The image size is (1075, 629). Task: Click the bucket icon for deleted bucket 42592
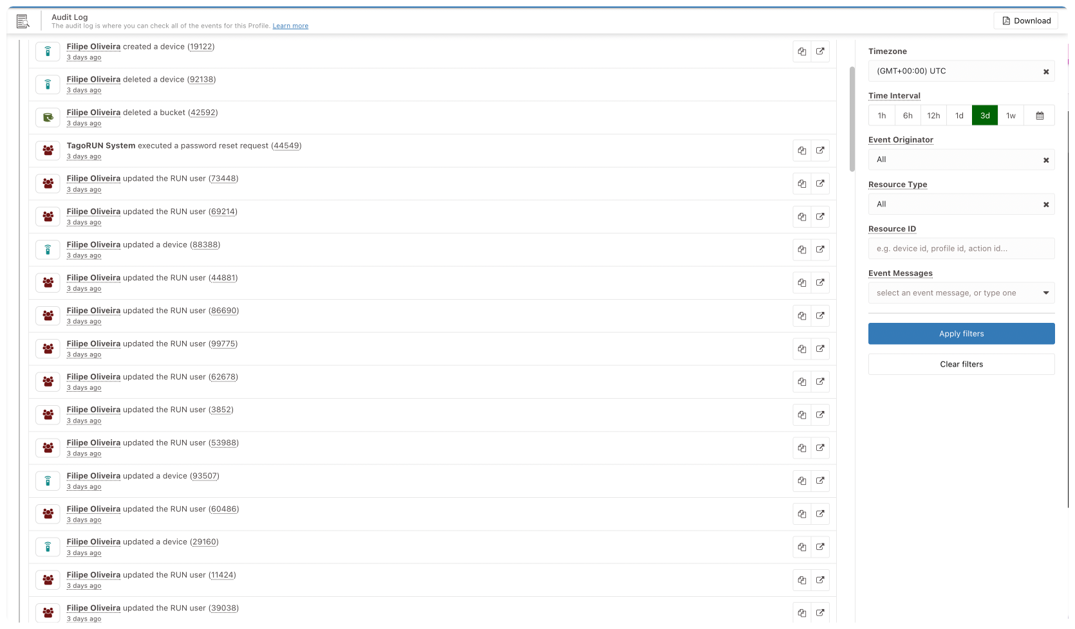click(48, 118)
